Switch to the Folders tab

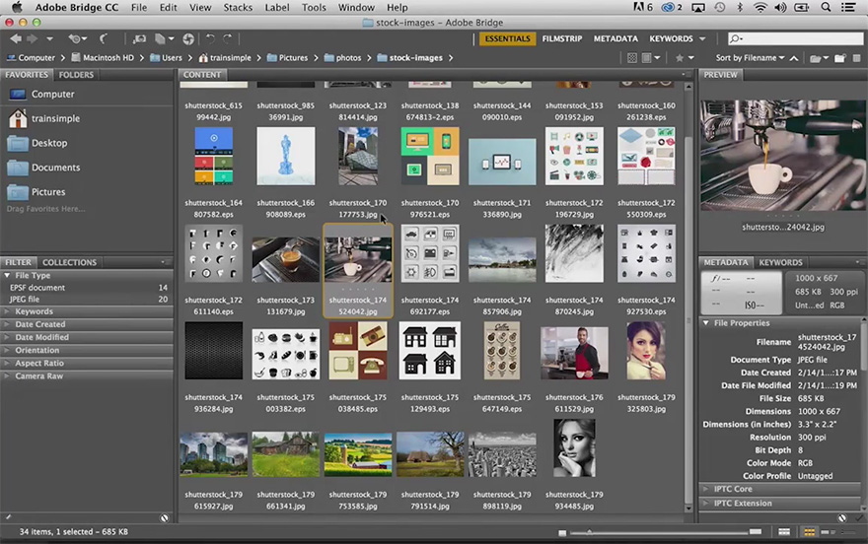pos(76,75)
